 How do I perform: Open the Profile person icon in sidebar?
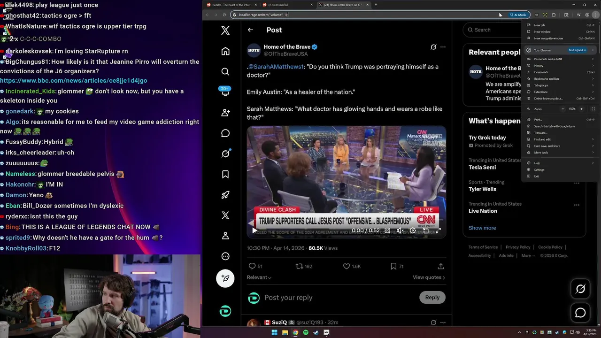[225, 236]
